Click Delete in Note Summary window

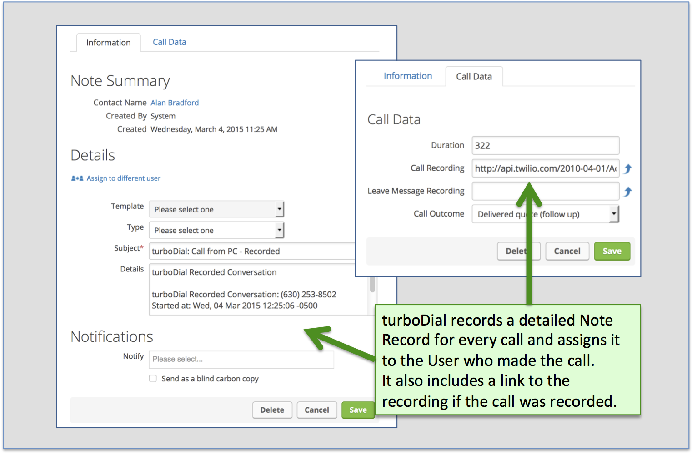tap(272, 410)
